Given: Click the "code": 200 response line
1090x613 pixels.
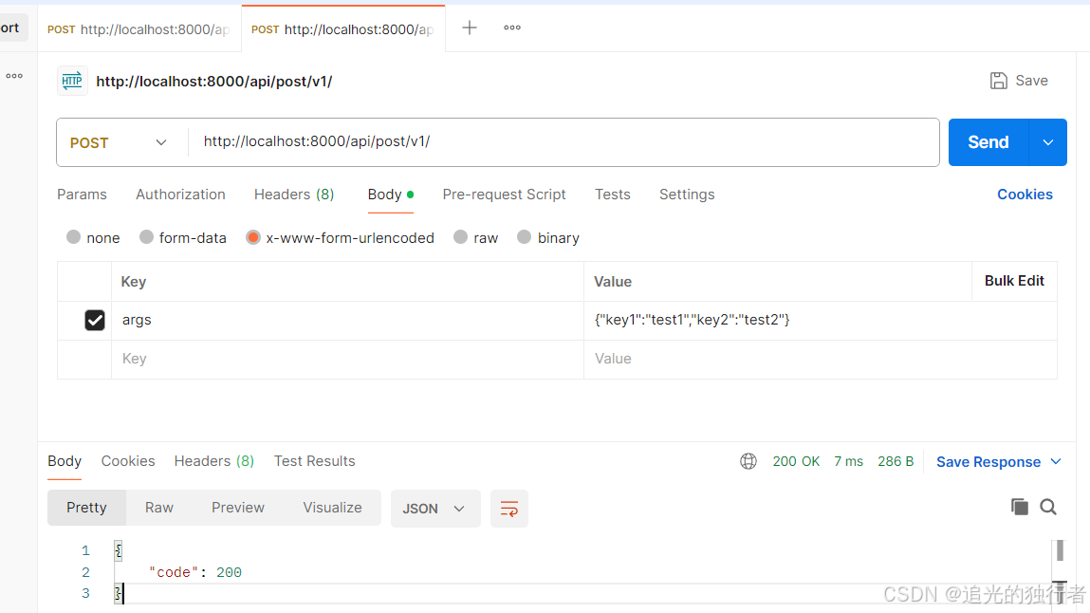Looking at the screenshot, I should tap(195, 573).
